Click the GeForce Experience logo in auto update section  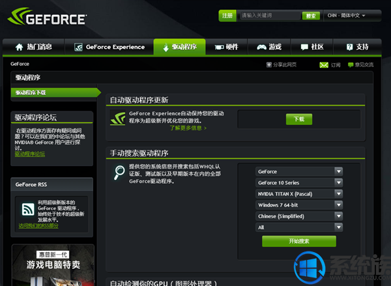pos(118,118)
